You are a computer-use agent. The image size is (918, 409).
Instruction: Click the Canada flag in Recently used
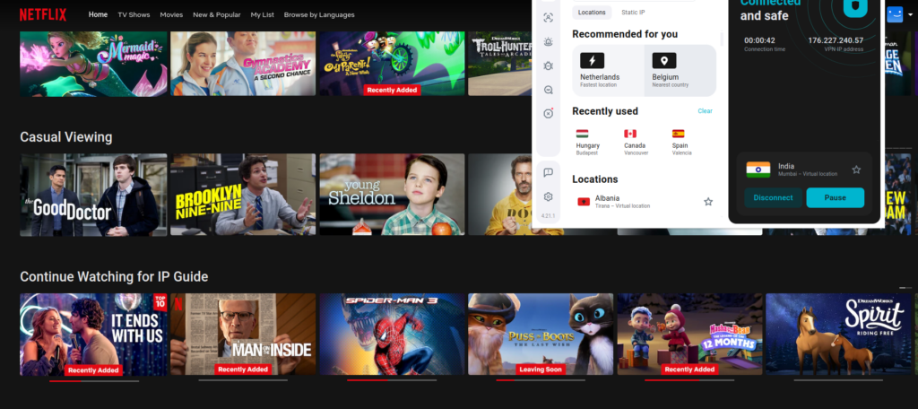point(630,134)
